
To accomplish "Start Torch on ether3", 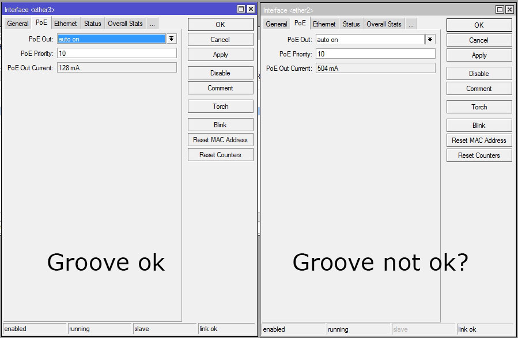I will (x=220, y=106).
